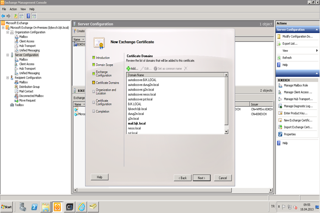Click the Manage Client Access icon
320x213 pixels.
pyautogui.click(x=280, y=93)
